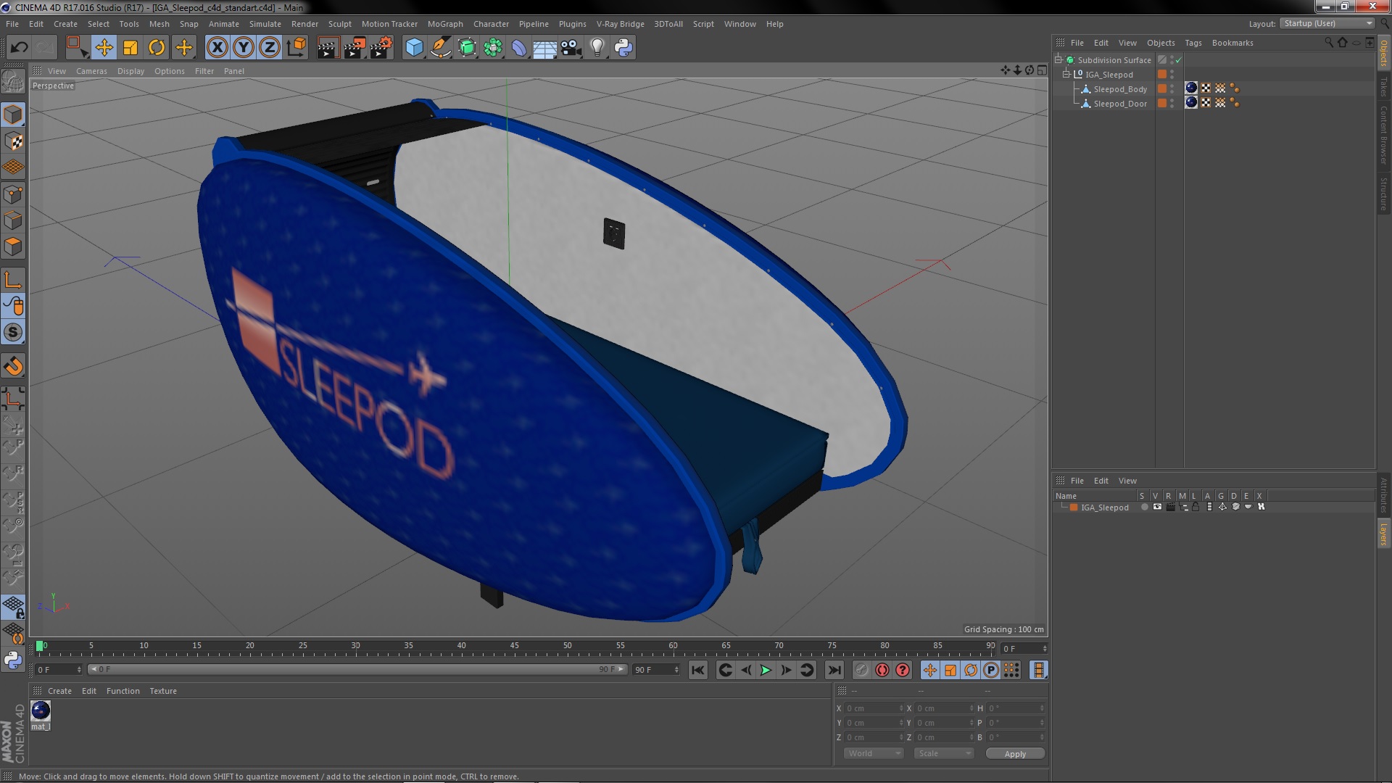Screen dimensions: 1392x783
Task: Click the timeline preview range slider bar
Action: pyautogui.click(x=357, y=670)
